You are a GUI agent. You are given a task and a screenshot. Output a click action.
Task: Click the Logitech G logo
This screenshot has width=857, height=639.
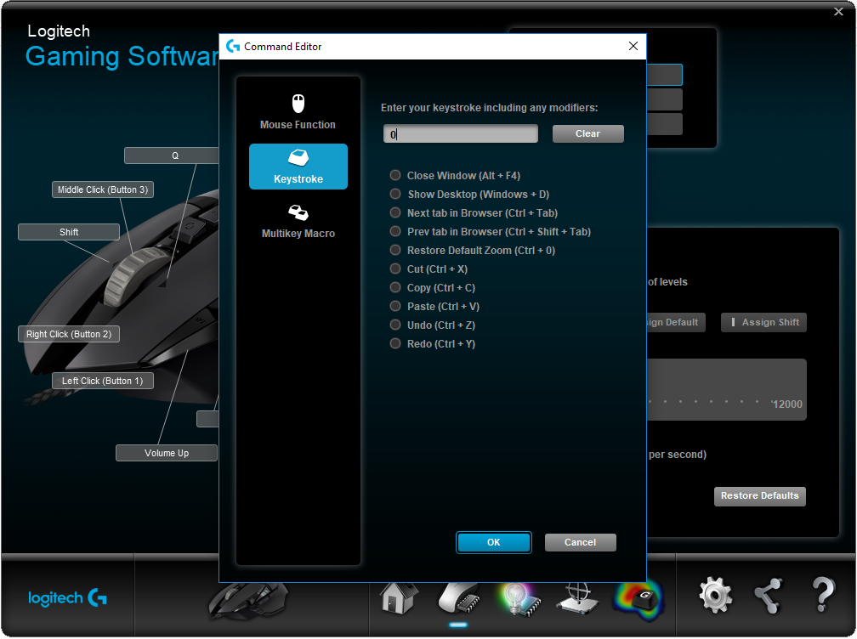[68, 597]
